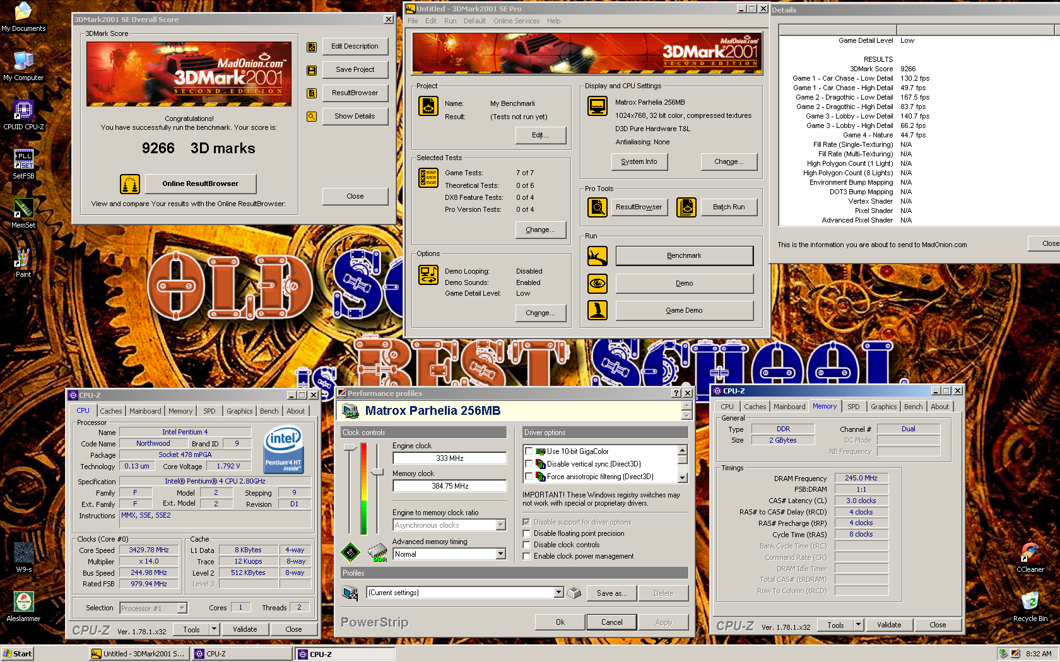Click the ResultBrowser icon in score dialog
The height and width of the screenshot is (662, 1060).
(x=311, y=93)
